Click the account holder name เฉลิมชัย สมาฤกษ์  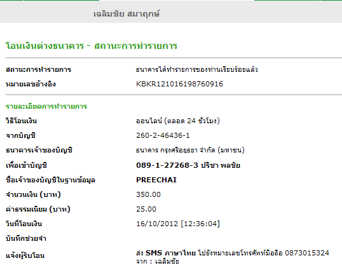point(127,14)
